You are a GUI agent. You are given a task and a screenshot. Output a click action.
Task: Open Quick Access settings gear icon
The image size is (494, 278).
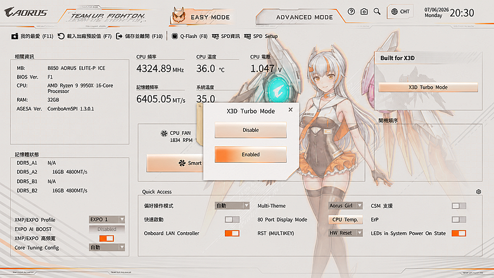point(479,192)
